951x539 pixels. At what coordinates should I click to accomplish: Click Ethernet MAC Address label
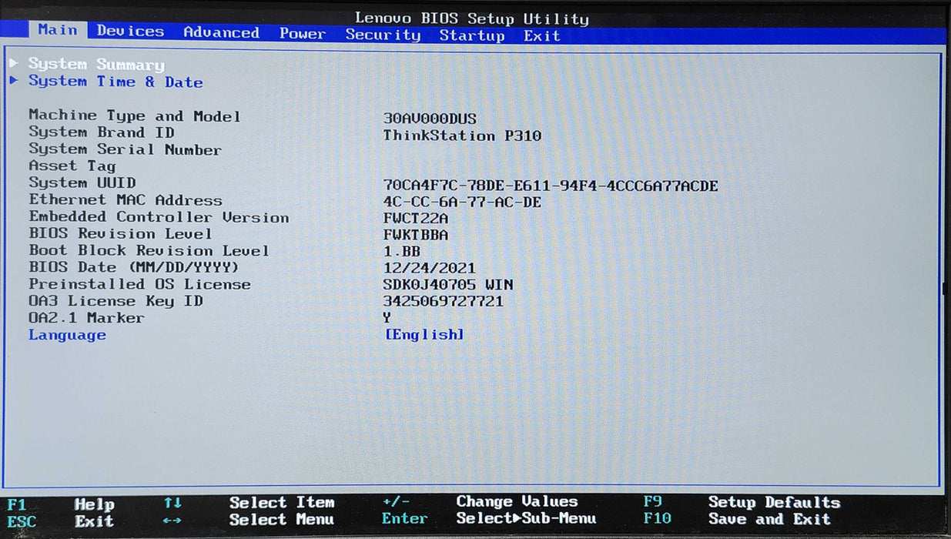(126, 200)
